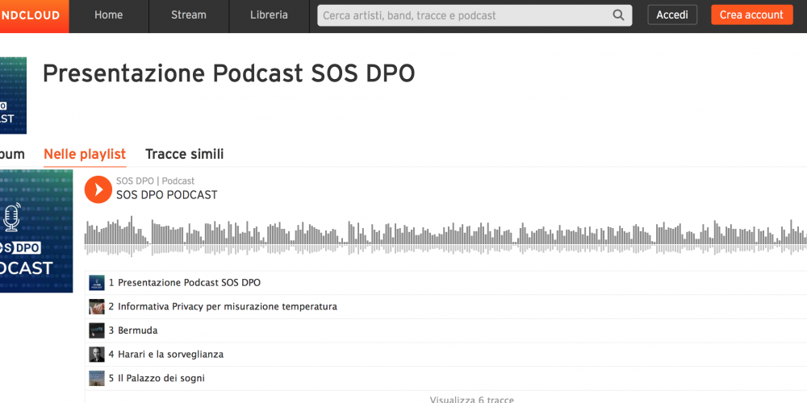Click thumbnail icon of Il Palazzo dei sogni

97,378
